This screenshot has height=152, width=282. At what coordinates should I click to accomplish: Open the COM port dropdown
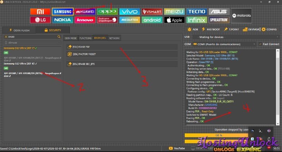pyautogui.click(x=224, y=44)
